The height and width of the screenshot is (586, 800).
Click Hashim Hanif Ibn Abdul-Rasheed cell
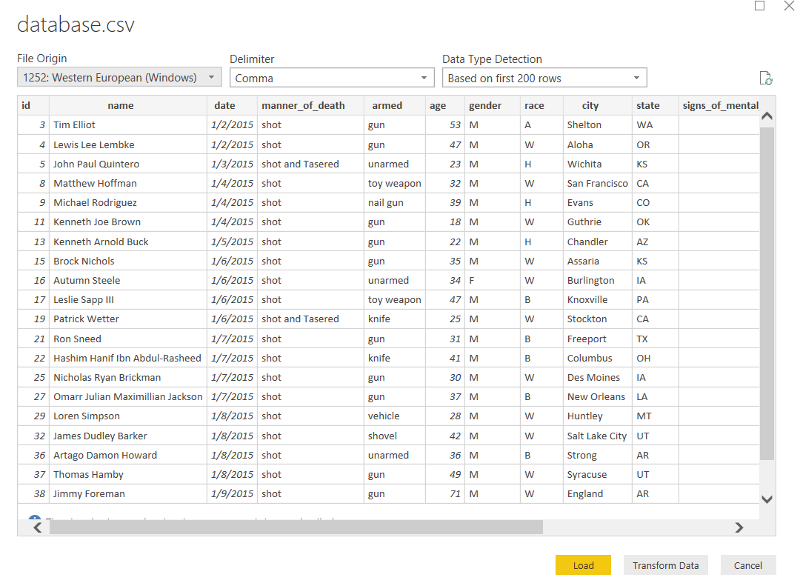tap(128, 359)
